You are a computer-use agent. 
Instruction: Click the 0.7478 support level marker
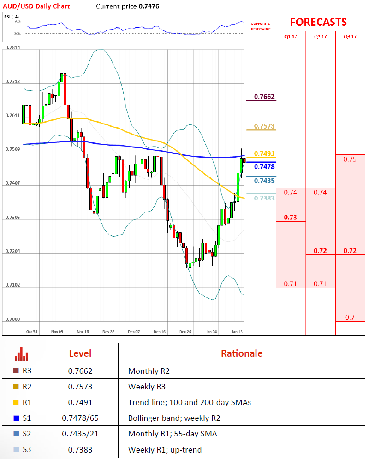(264, 166)
